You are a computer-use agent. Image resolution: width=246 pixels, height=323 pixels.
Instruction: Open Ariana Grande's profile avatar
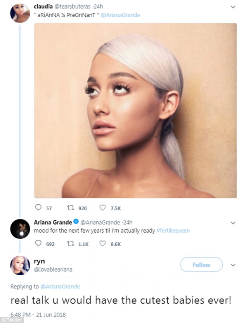tap(20, 228)
